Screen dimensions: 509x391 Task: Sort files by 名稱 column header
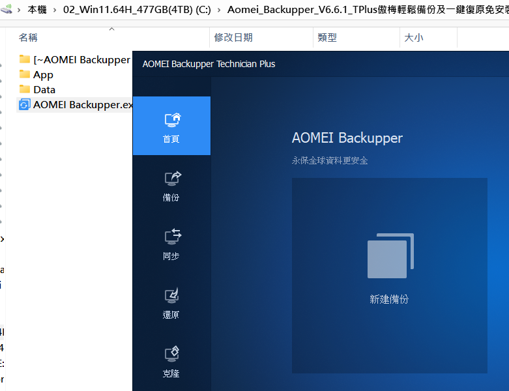[x=28, y=38]
